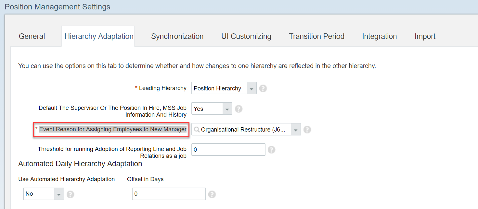Open Leading Hierarchy dropdown arrow
The width and height of the screenshot is (478, 209).
(252, 88)
